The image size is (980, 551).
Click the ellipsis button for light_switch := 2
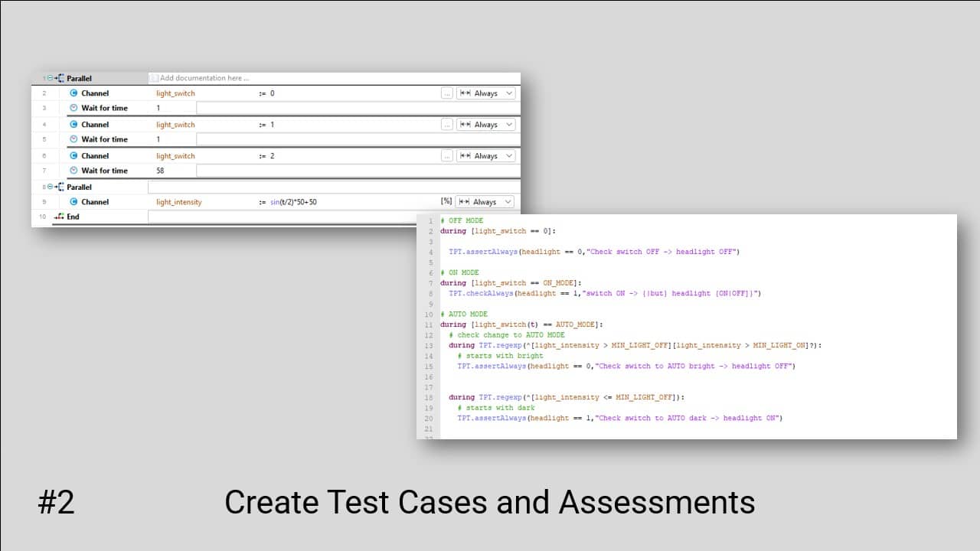pyautogui.click(x=447, y=156)
